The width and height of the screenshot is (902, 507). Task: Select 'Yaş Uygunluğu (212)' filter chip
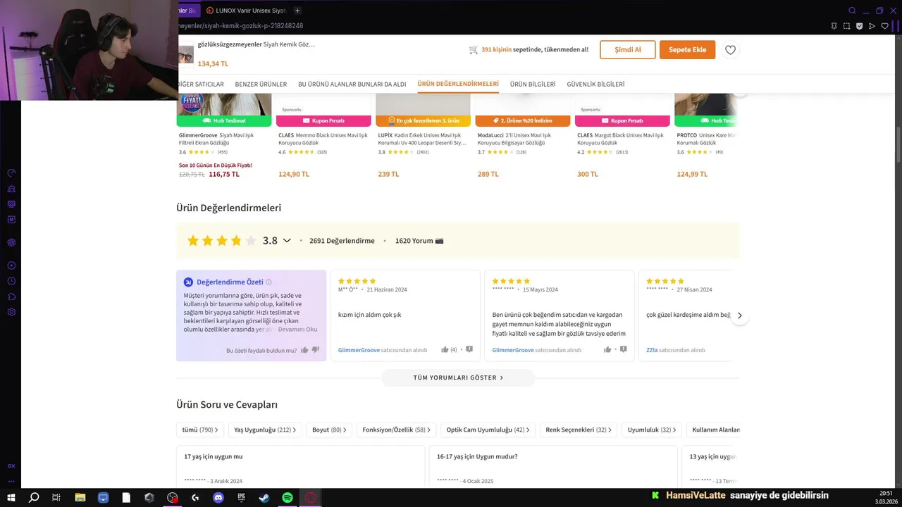pyautogui.click(x=265, y=430)
